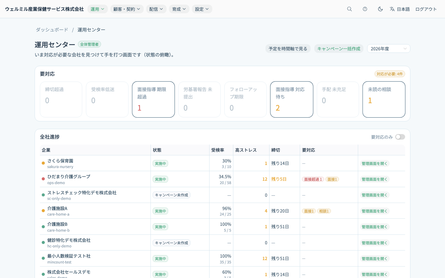Open 管理画面を開く for 最小人数検証テスト社
The width and height of the screenshot is (445, 278).
click(x=375, y=259)
